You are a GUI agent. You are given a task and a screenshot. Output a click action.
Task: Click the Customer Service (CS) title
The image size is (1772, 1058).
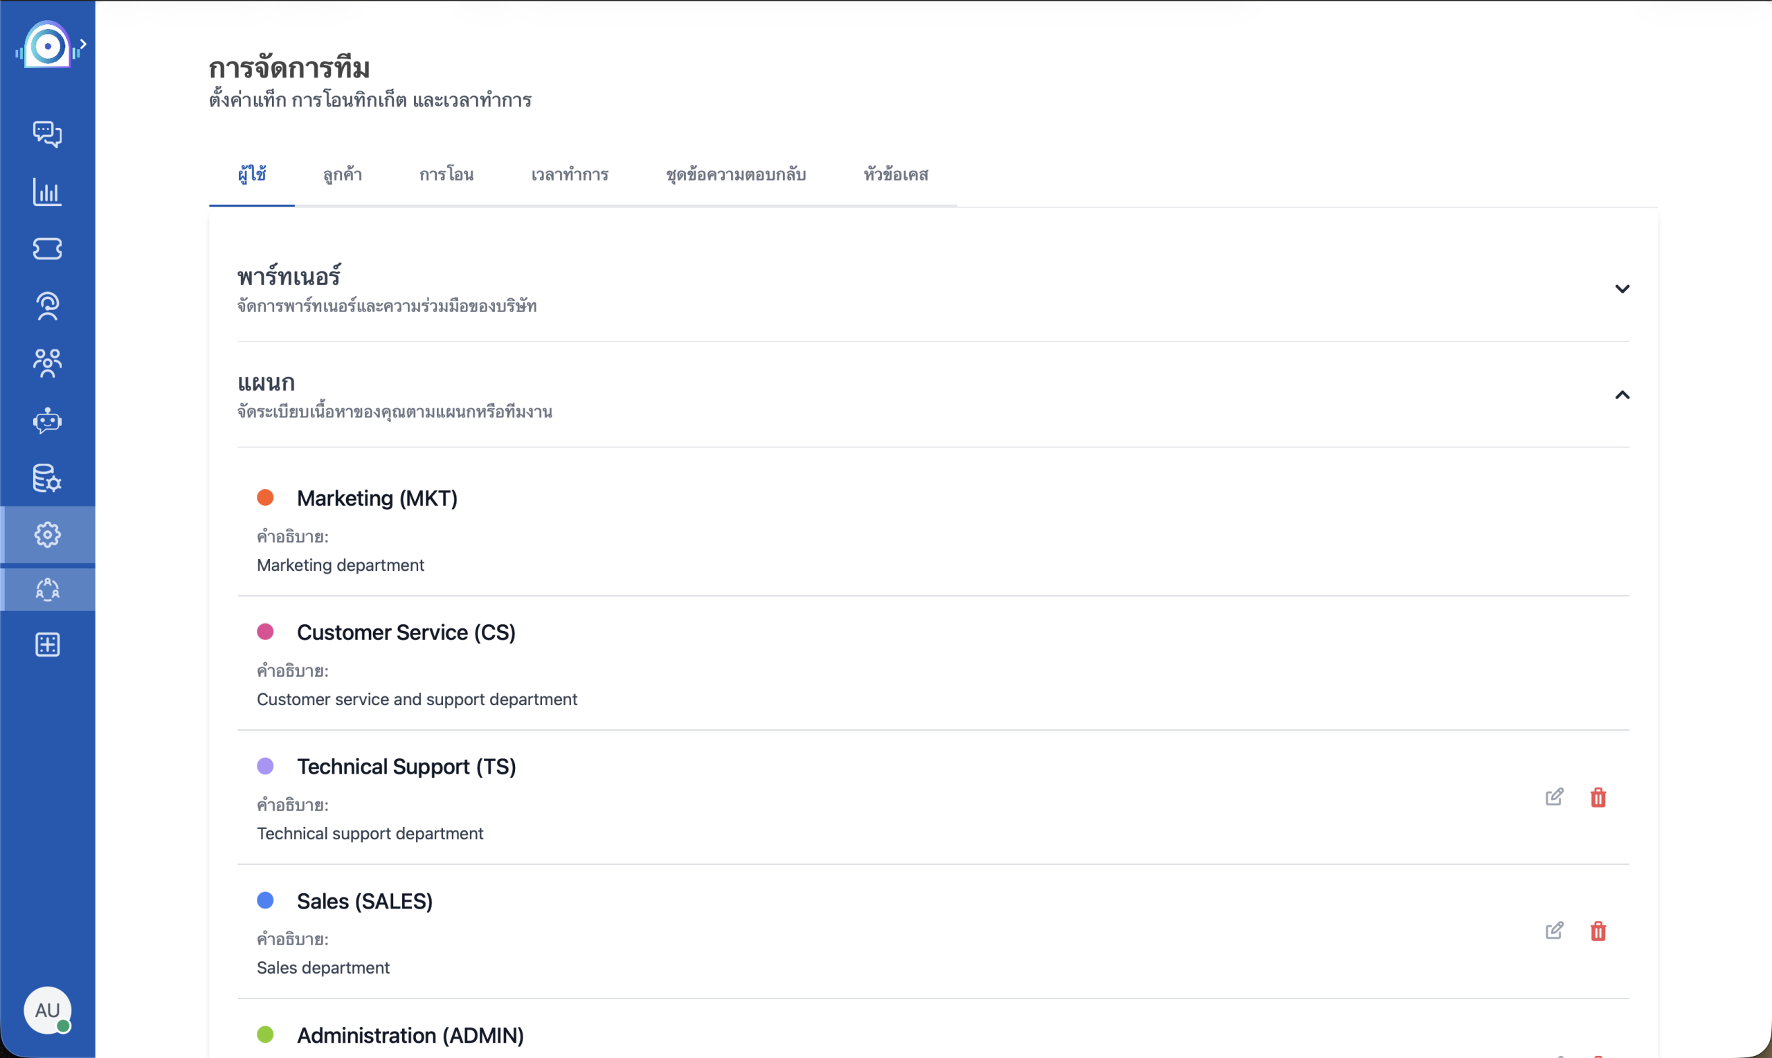pyautogui.click(x=406, y=632)
